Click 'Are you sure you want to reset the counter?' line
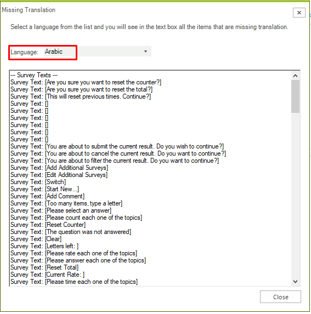311x314 pixels. coord(86,82)
